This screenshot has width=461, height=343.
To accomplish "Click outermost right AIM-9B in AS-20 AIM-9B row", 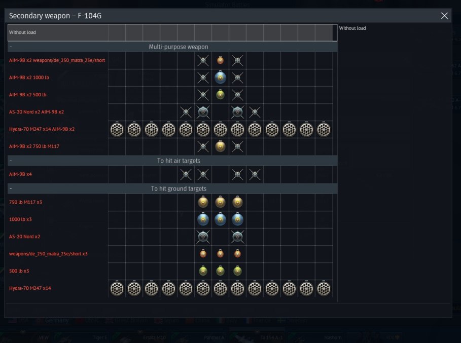I will point(255,112).
